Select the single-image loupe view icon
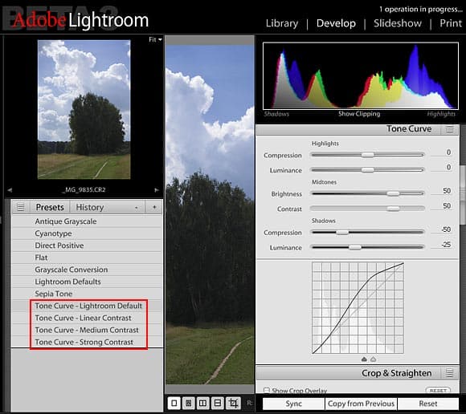Screen dimensions: 466x414 [174, 403]
